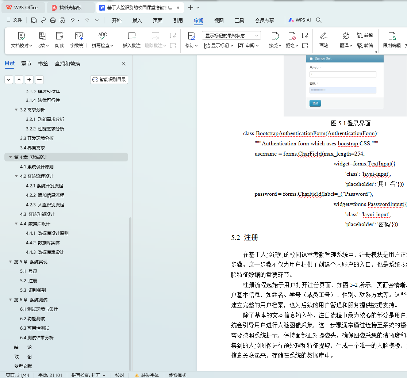Run 拼写检查 spell check
407x378 pixels.
pos(103,40)
